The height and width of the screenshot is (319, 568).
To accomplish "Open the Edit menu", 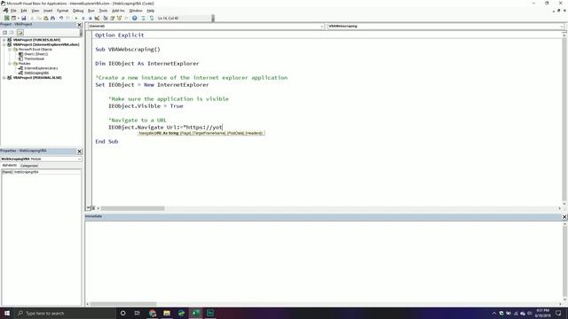I will tap(24, 11).
